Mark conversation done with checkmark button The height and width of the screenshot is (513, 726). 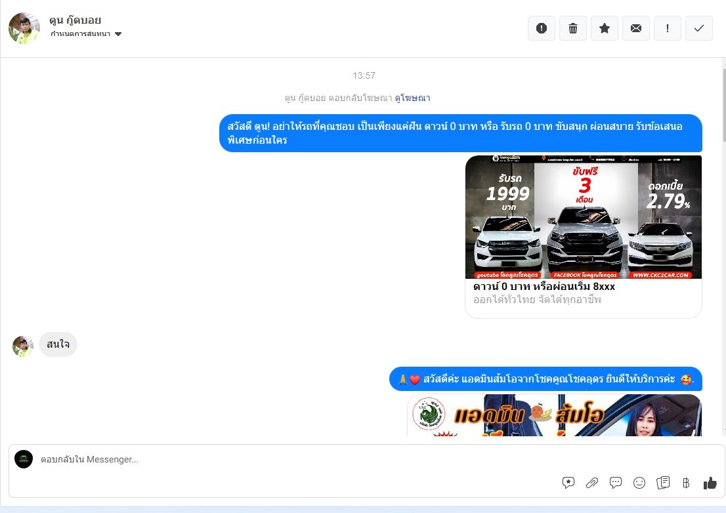click(x=699, y=28)
